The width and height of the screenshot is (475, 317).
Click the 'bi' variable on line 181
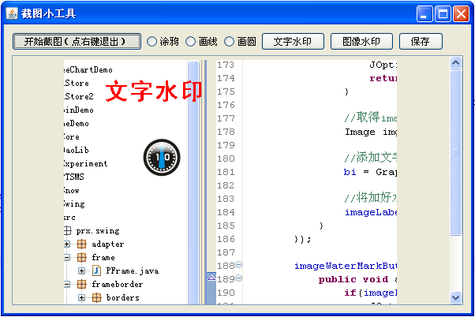[350, 172]
